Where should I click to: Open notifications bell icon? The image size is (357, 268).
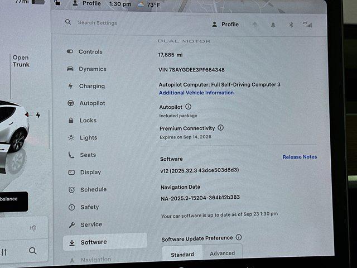273,25
